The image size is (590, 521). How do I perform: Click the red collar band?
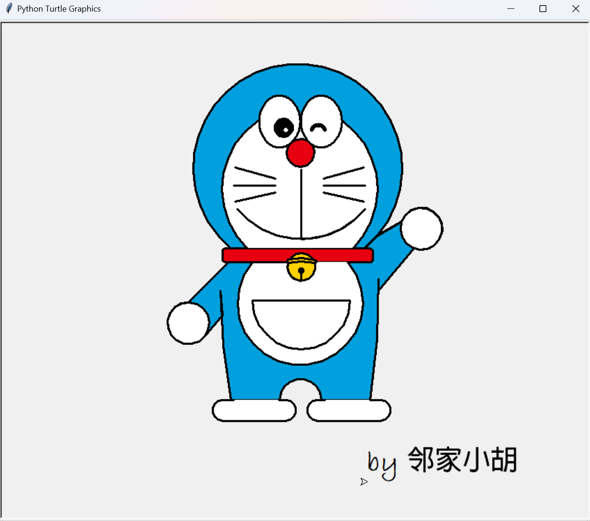(298, 255)
